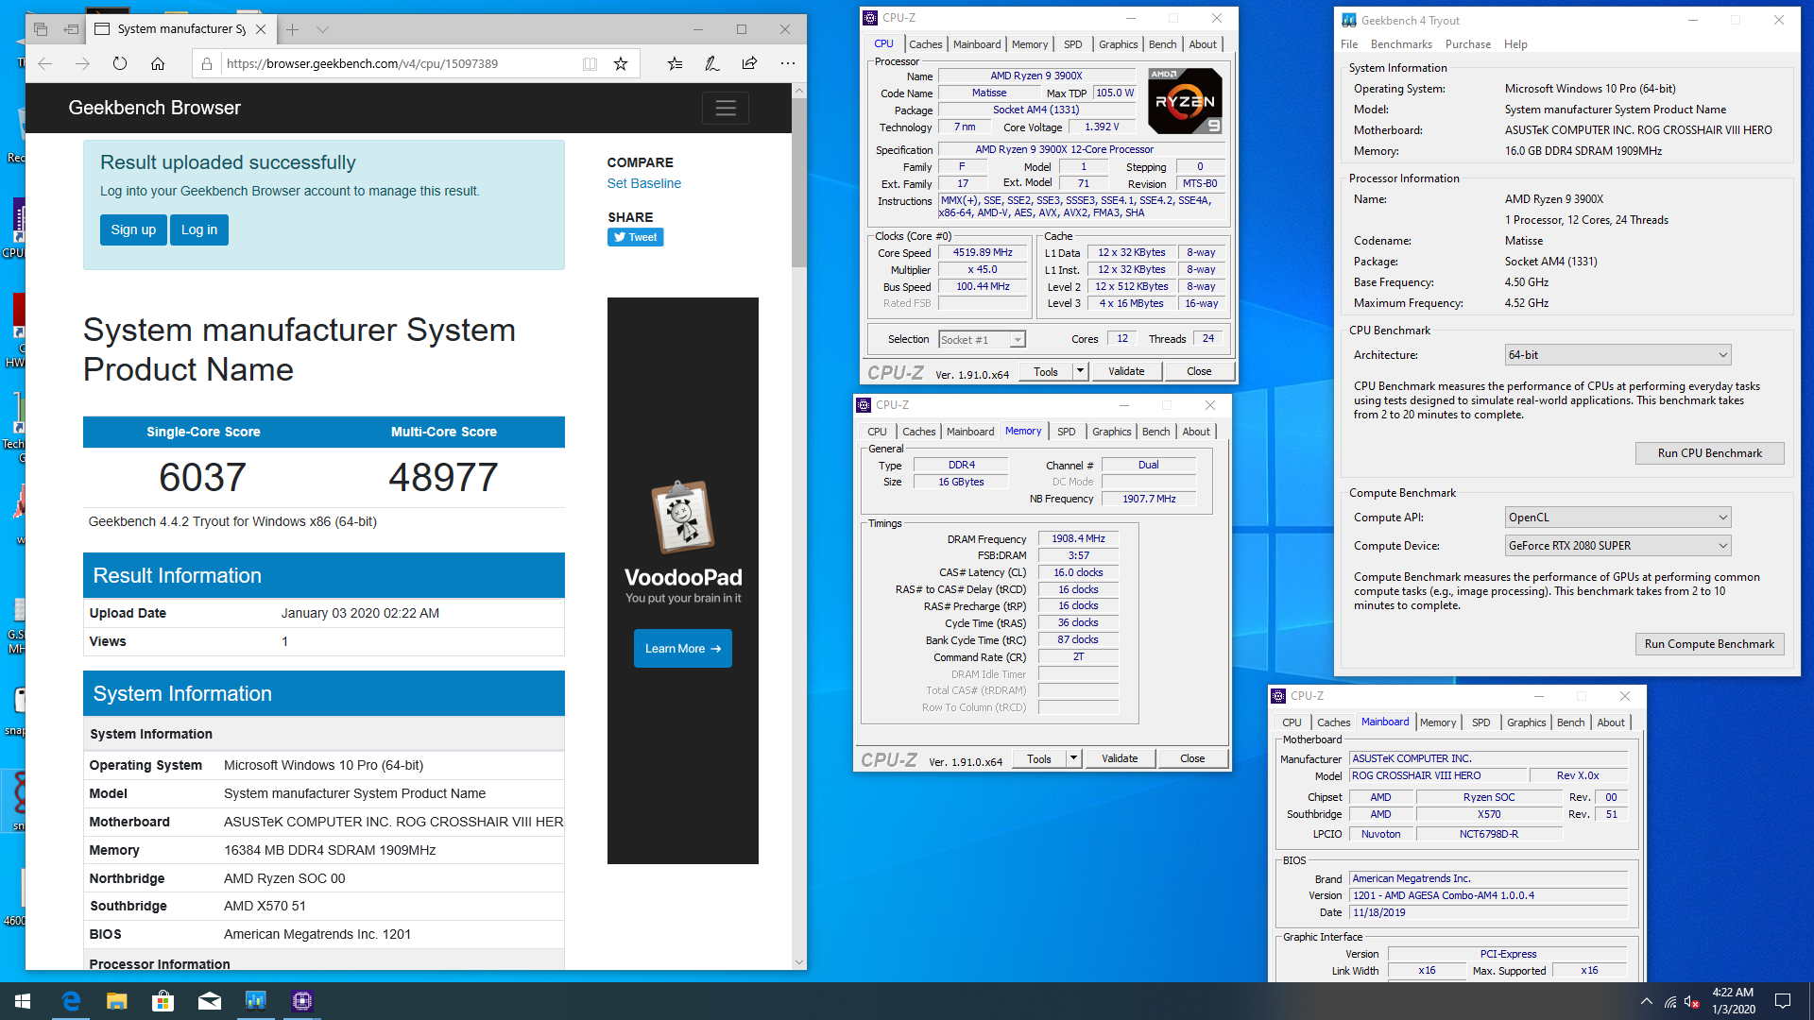Click Run Compute Benchmark button
The height and width of the screenshot is (1020, 1814).
click(x=1709, y=644)
